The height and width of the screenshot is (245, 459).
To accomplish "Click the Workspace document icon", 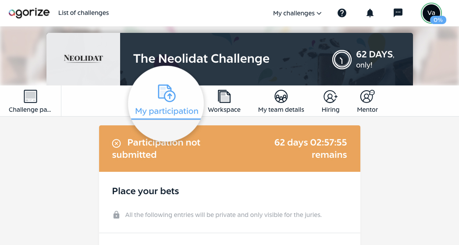I will 224,96.
